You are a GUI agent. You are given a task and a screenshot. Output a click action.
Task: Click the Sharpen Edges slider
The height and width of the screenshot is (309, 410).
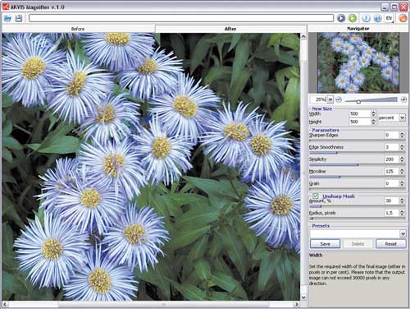357,141
